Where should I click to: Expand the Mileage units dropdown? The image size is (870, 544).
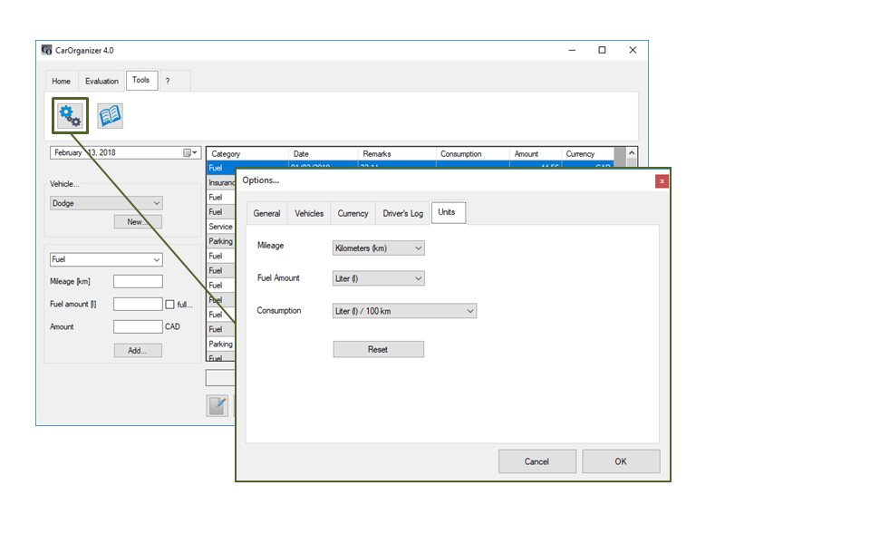(x=378, y=248)
